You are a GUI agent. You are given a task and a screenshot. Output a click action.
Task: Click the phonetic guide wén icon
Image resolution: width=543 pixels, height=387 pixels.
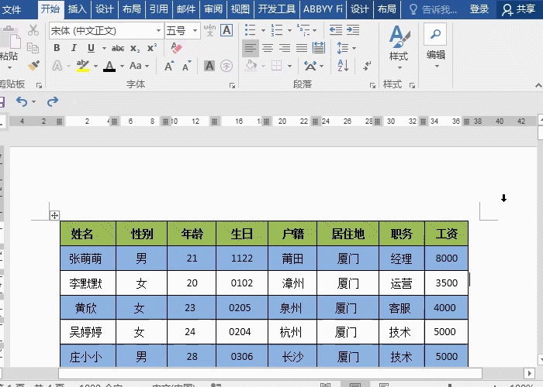point(209,30)
